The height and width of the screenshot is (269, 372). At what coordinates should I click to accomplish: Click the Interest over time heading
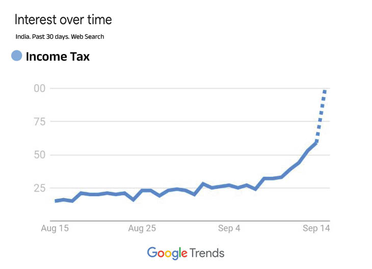tap(63, 20)
